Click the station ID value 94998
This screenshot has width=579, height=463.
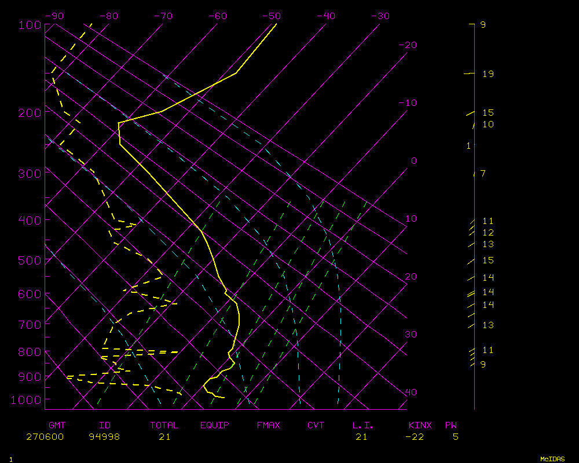(105, 437)
